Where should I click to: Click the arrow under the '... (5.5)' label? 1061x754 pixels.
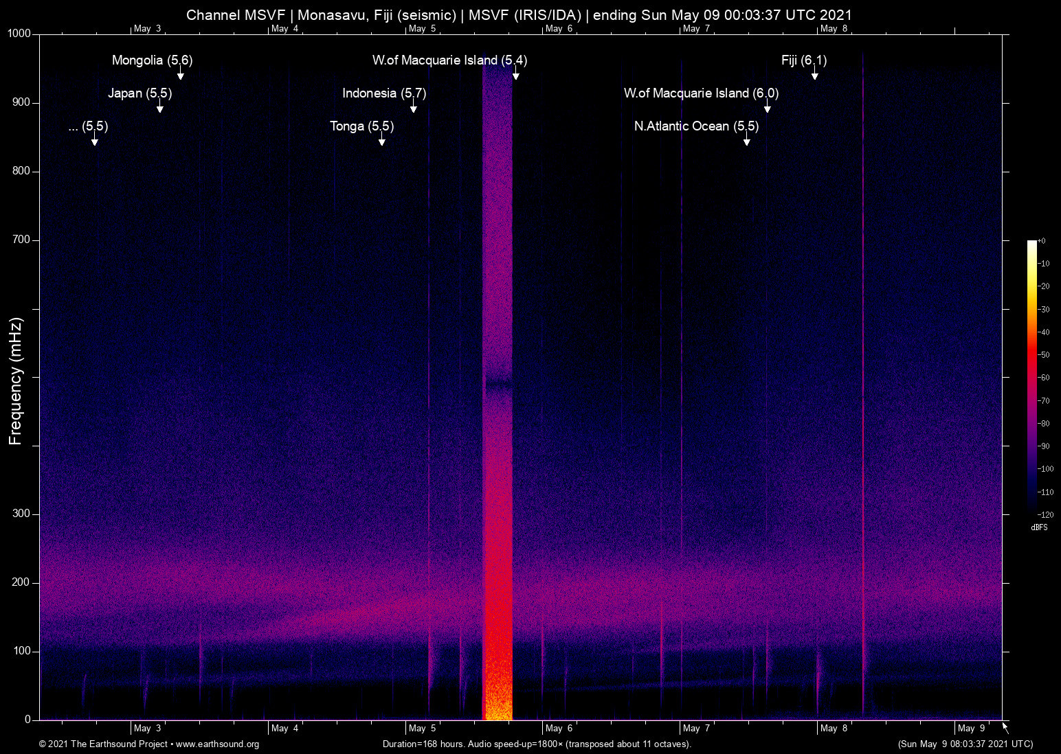(x=95, y=139)
